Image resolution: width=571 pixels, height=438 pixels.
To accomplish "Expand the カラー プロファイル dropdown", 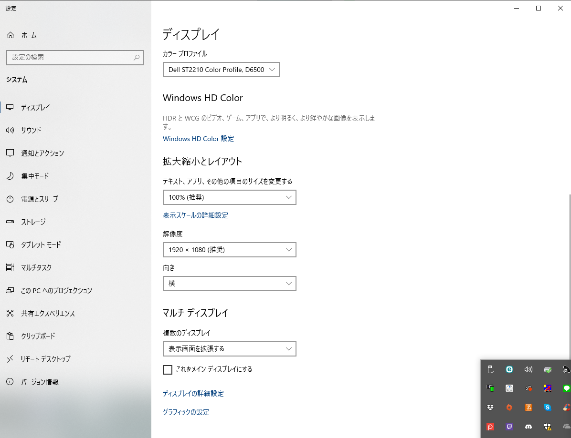I will point(221,70).
